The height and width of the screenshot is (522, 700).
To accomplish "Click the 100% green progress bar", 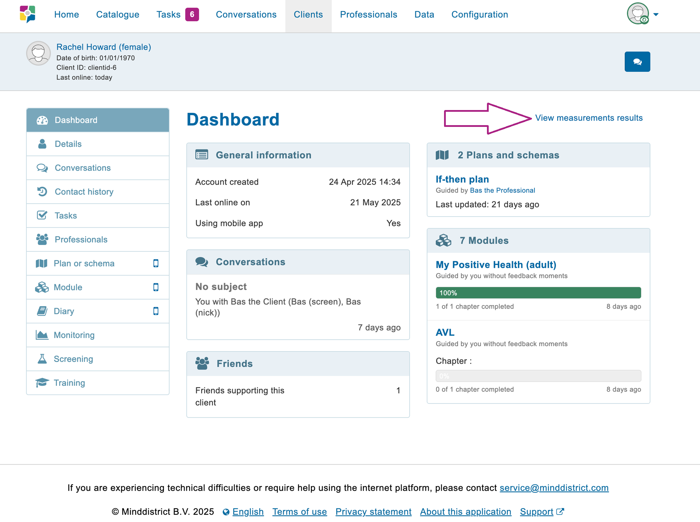I will pyautogui.click(x=538, y=293).
